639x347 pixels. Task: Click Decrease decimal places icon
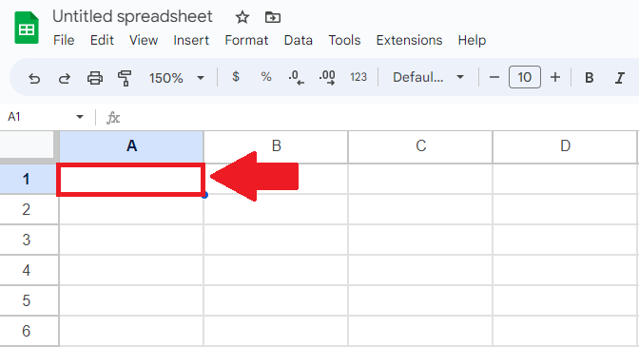[x=297, y=77]
